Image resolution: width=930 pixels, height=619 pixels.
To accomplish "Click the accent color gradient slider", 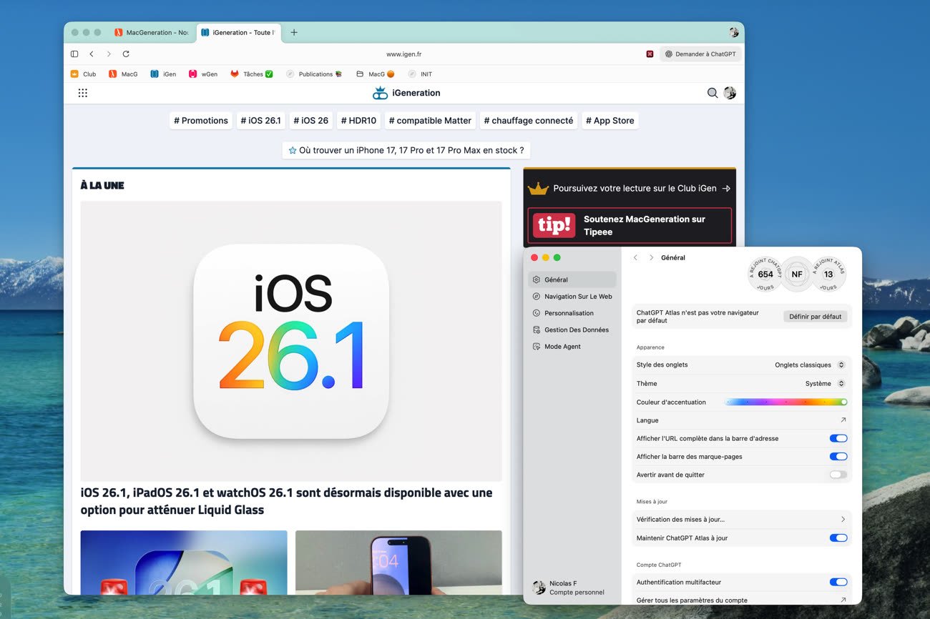I will point(785,402).
